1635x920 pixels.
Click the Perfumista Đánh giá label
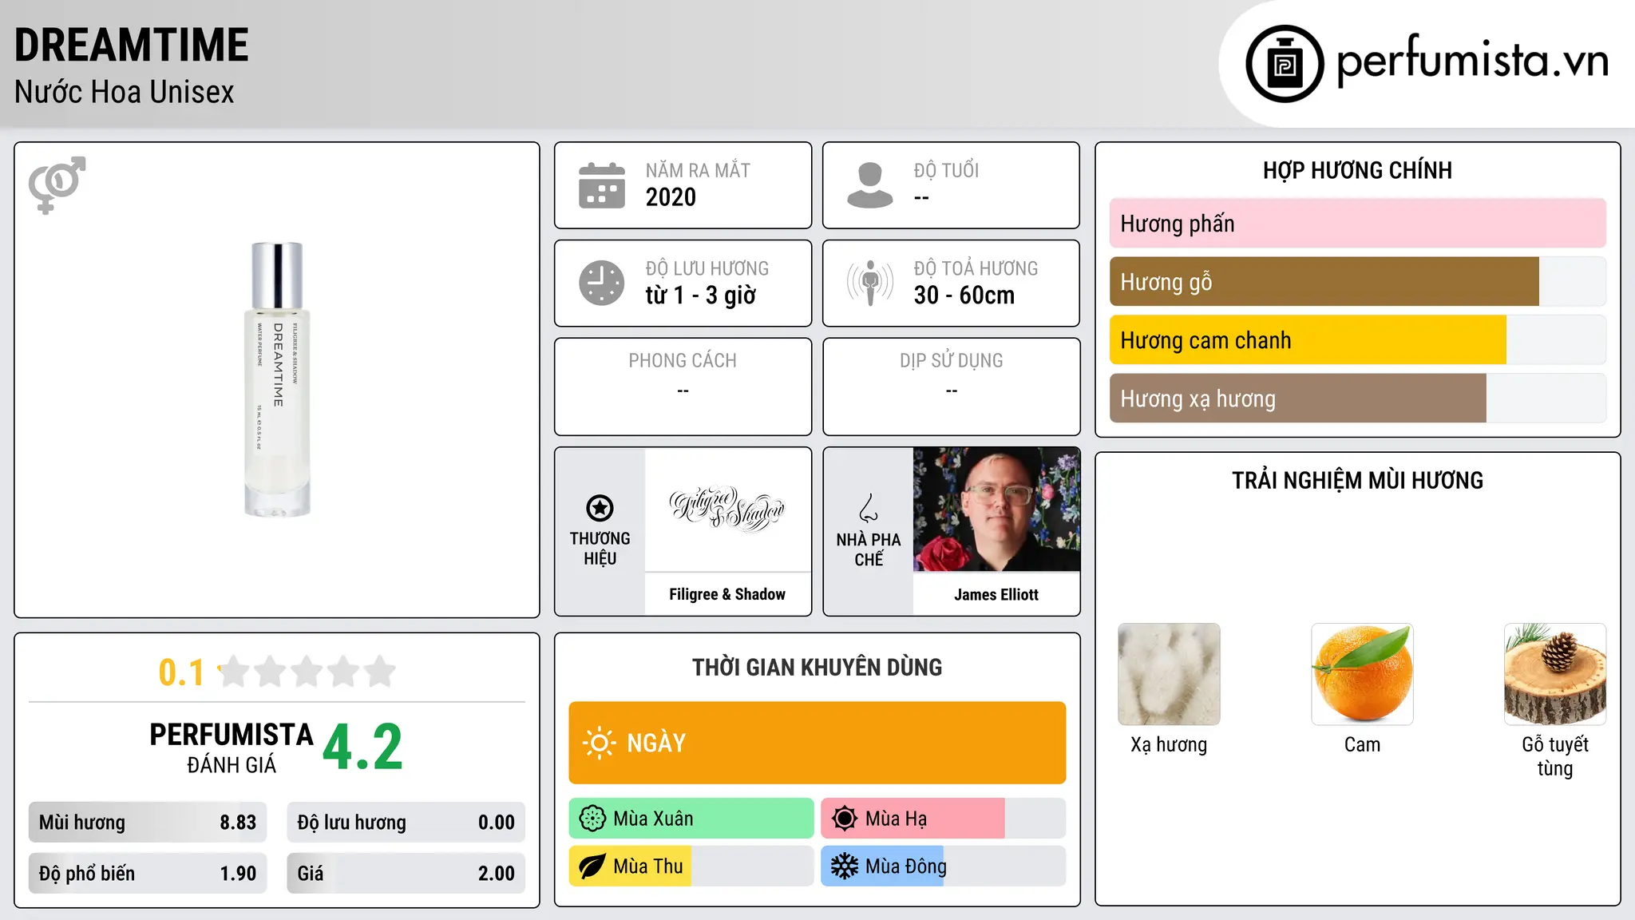[232, 747]
